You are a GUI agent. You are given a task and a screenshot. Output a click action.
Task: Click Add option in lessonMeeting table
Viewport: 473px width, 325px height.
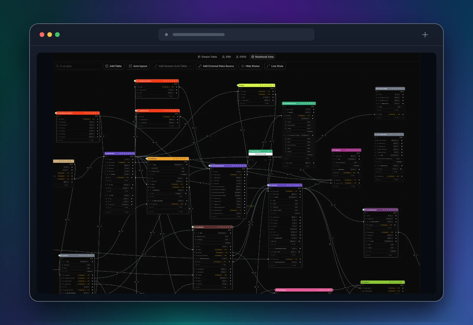pyautogui.click(x=228, y=243)
